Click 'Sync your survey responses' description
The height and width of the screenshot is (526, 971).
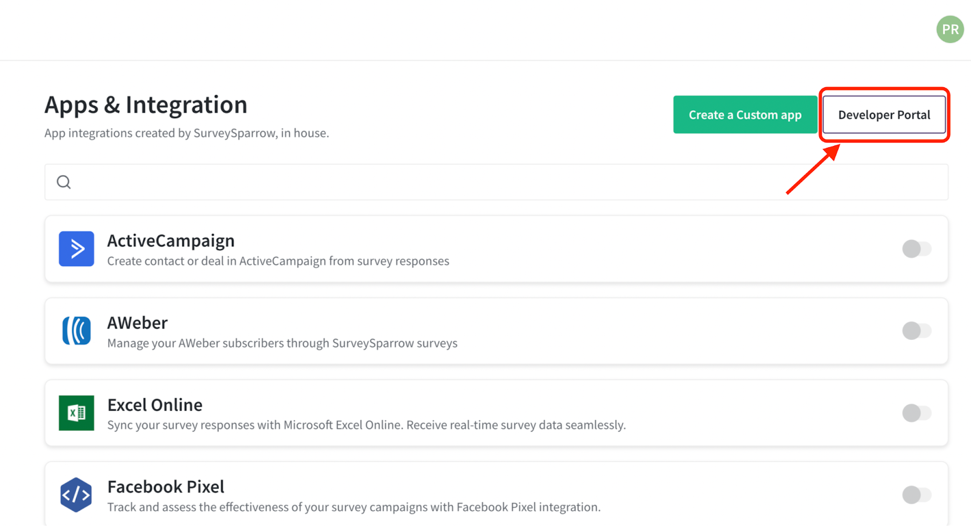point(367,425)
